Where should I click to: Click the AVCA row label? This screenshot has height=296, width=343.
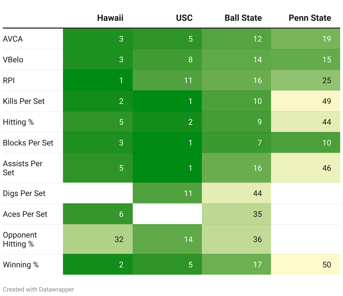[x=13, y=39]
